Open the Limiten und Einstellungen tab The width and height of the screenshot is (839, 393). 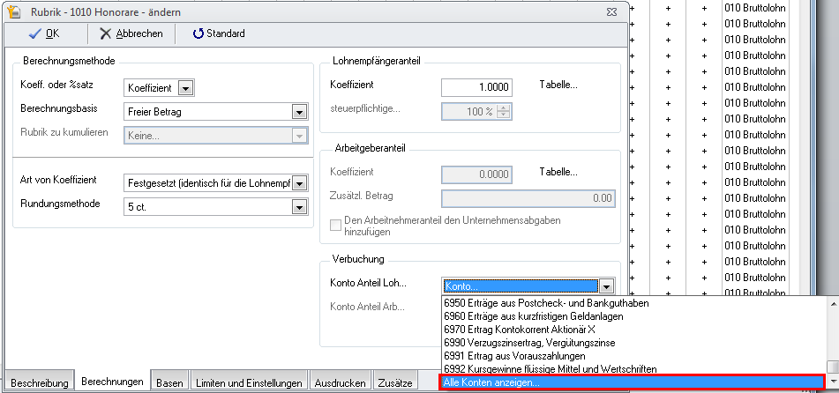coord(249,382)
